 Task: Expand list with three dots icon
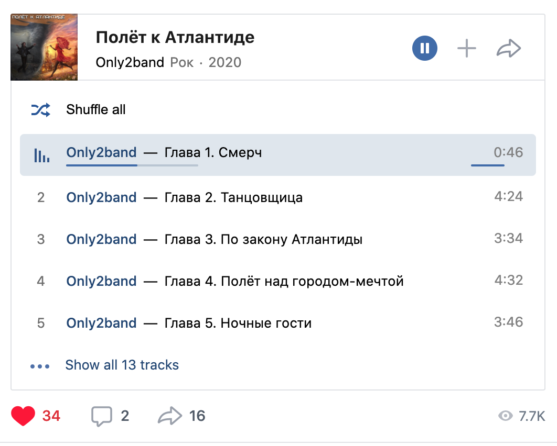40,366
